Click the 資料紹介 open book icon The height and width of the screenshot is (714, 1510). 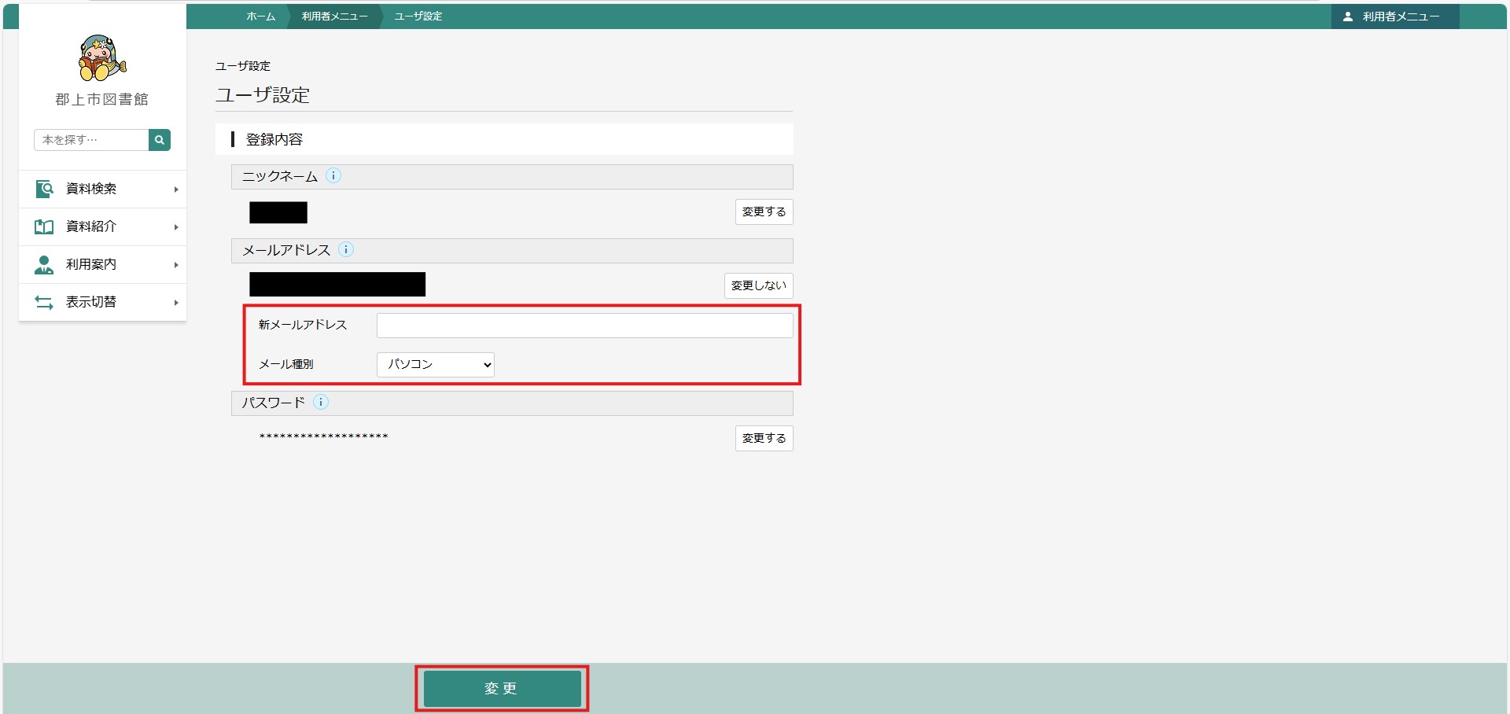(44, 226)
